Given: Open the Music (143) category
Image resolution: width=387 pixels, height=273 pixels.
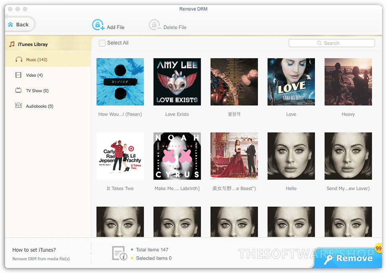Looking at the screenshot, I should pyautogui.click(x=48, y=60).
